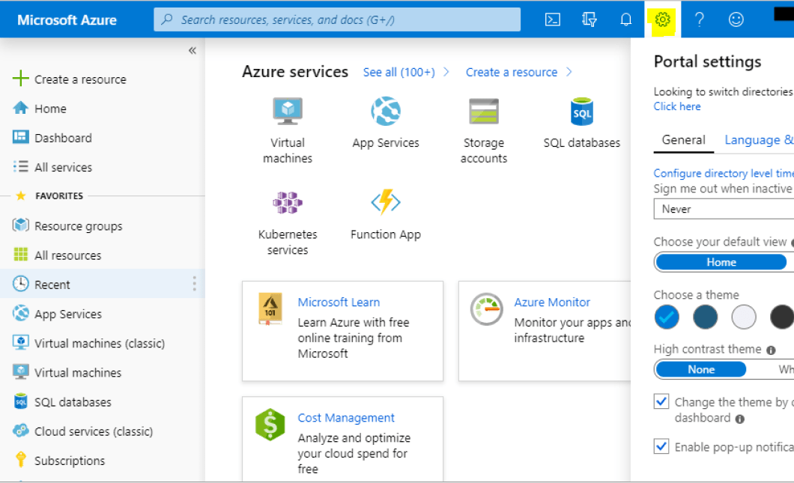
Task: Select the dark theme swatch
Action: click(x=782, y=317)
